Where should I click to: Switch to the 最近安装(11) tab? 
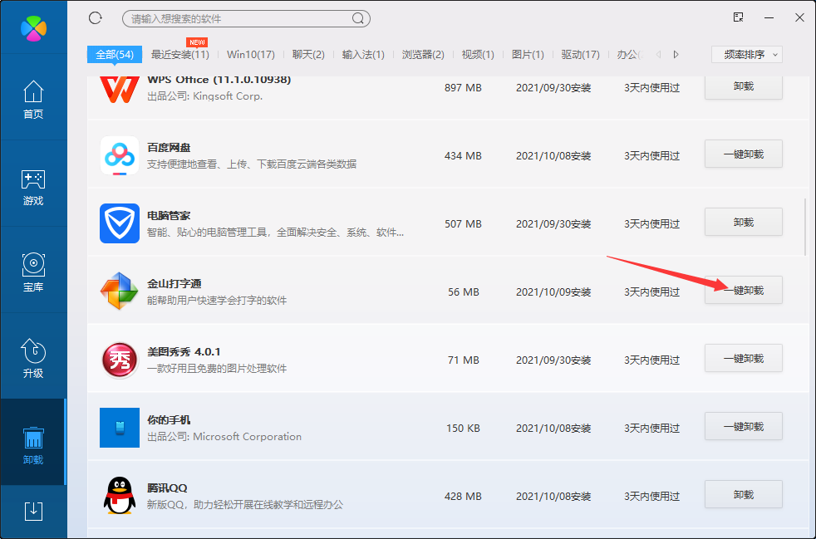tap(180, 55)
